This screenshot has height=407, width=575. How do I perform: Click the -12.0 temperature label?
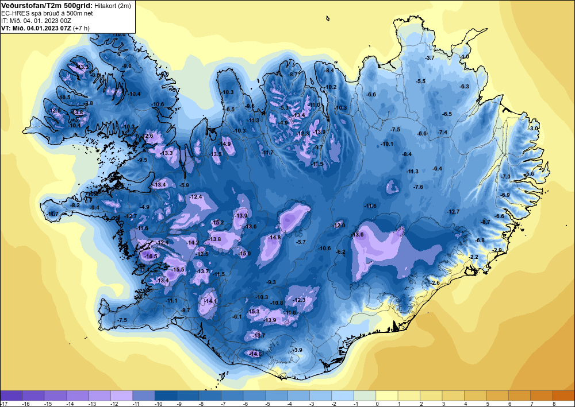tap(339, 226)
